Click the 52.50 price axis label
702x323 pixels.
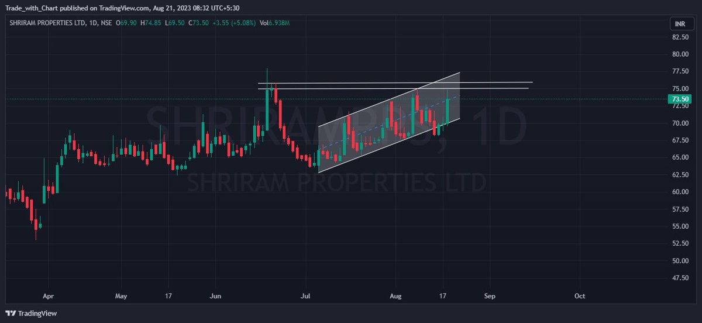(x=679, y=243)
